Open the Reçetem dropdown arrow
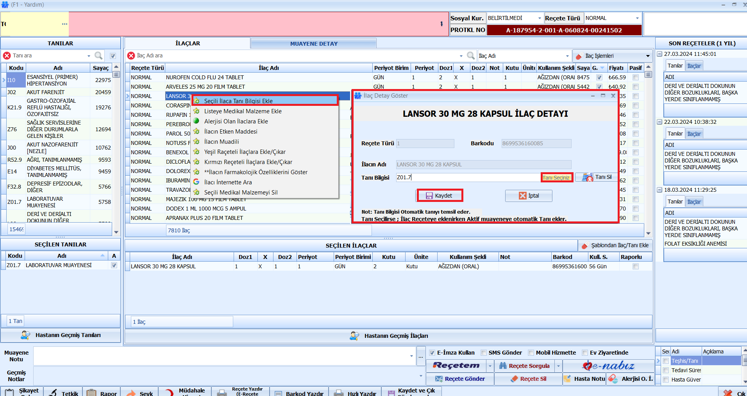Viewport: 747px width, 396px height. click(490, 366)
